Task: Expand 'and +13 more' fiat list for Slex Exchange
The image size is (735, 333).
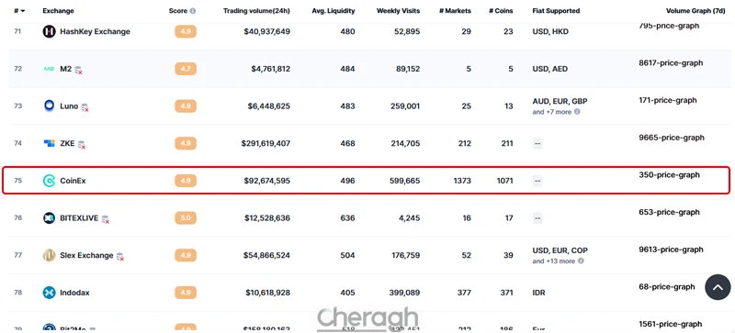Action: [x=554, y=261]
